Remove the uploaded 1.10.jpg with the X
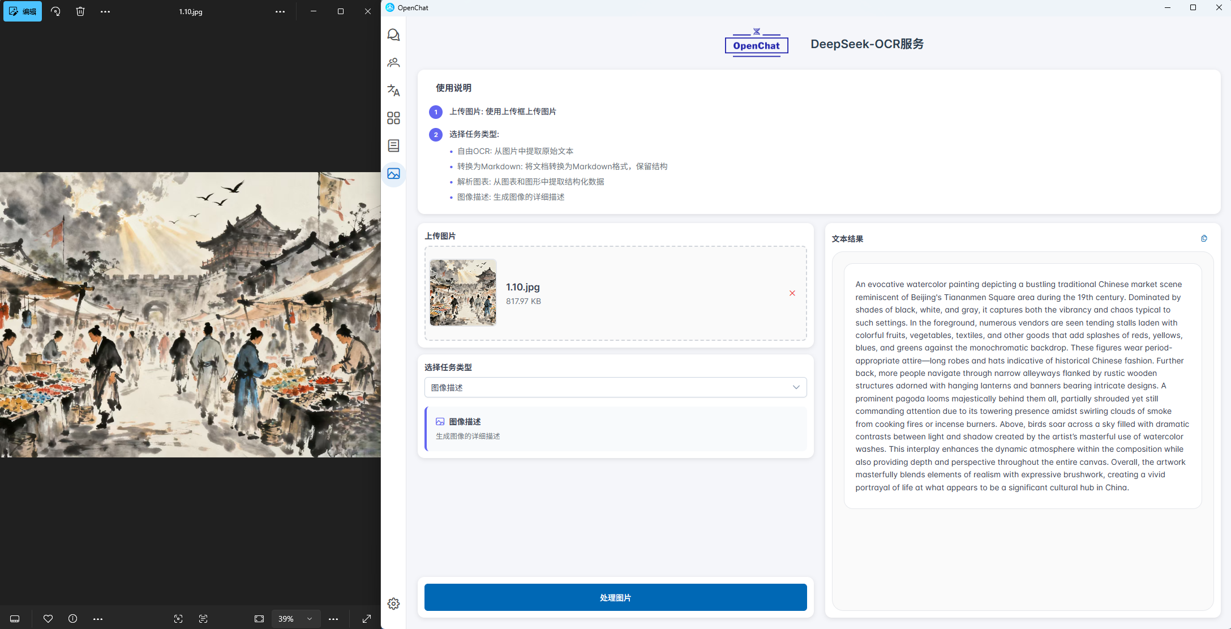The height and width of the screenshot is (629, 1231). click(792, 293)
